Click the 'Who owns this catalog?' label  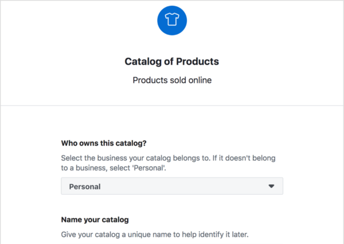[104, 143]
